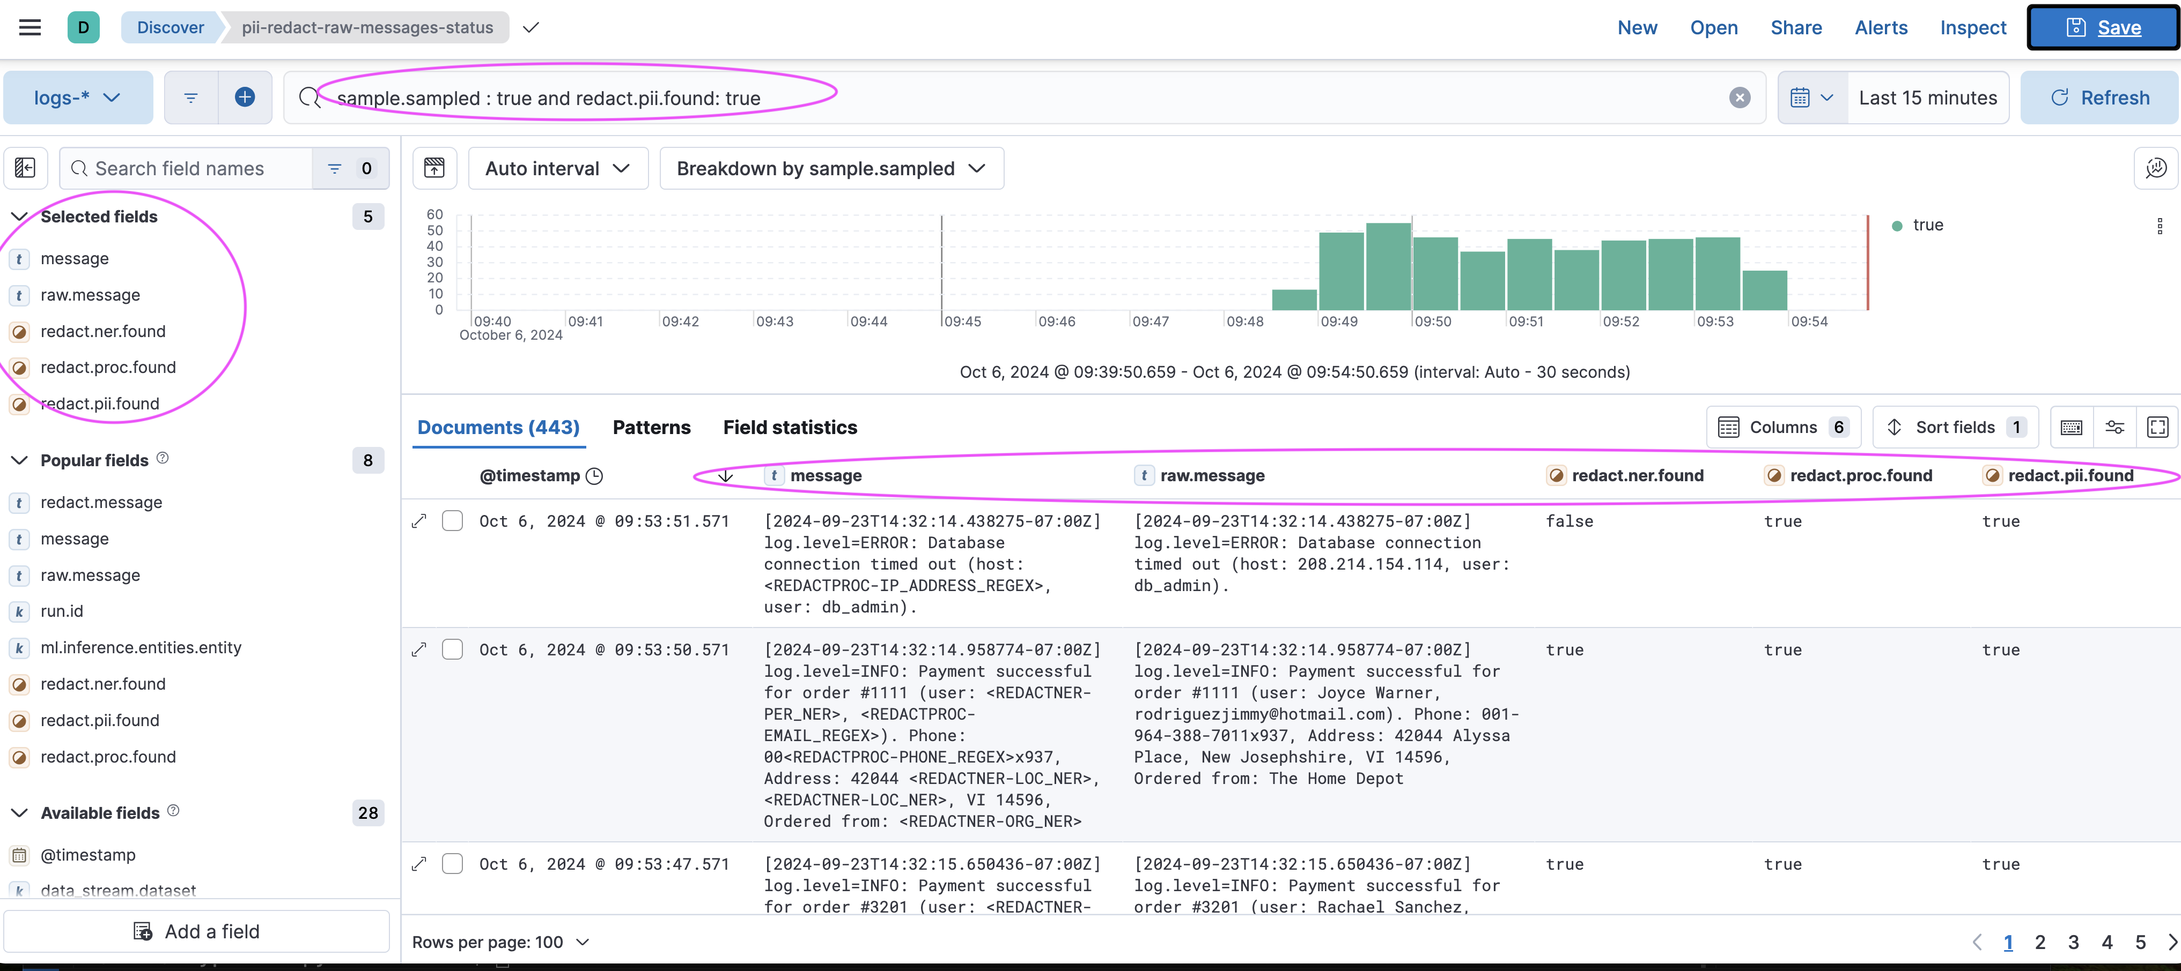The width and height of the screenshot is (2181, 971).
Task: Check the 09:53:50.571 document row
Action: point(452,649)
